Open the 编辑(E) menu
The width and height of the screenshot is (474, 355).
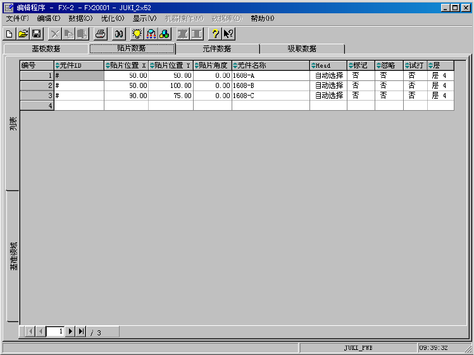[49, 18]
